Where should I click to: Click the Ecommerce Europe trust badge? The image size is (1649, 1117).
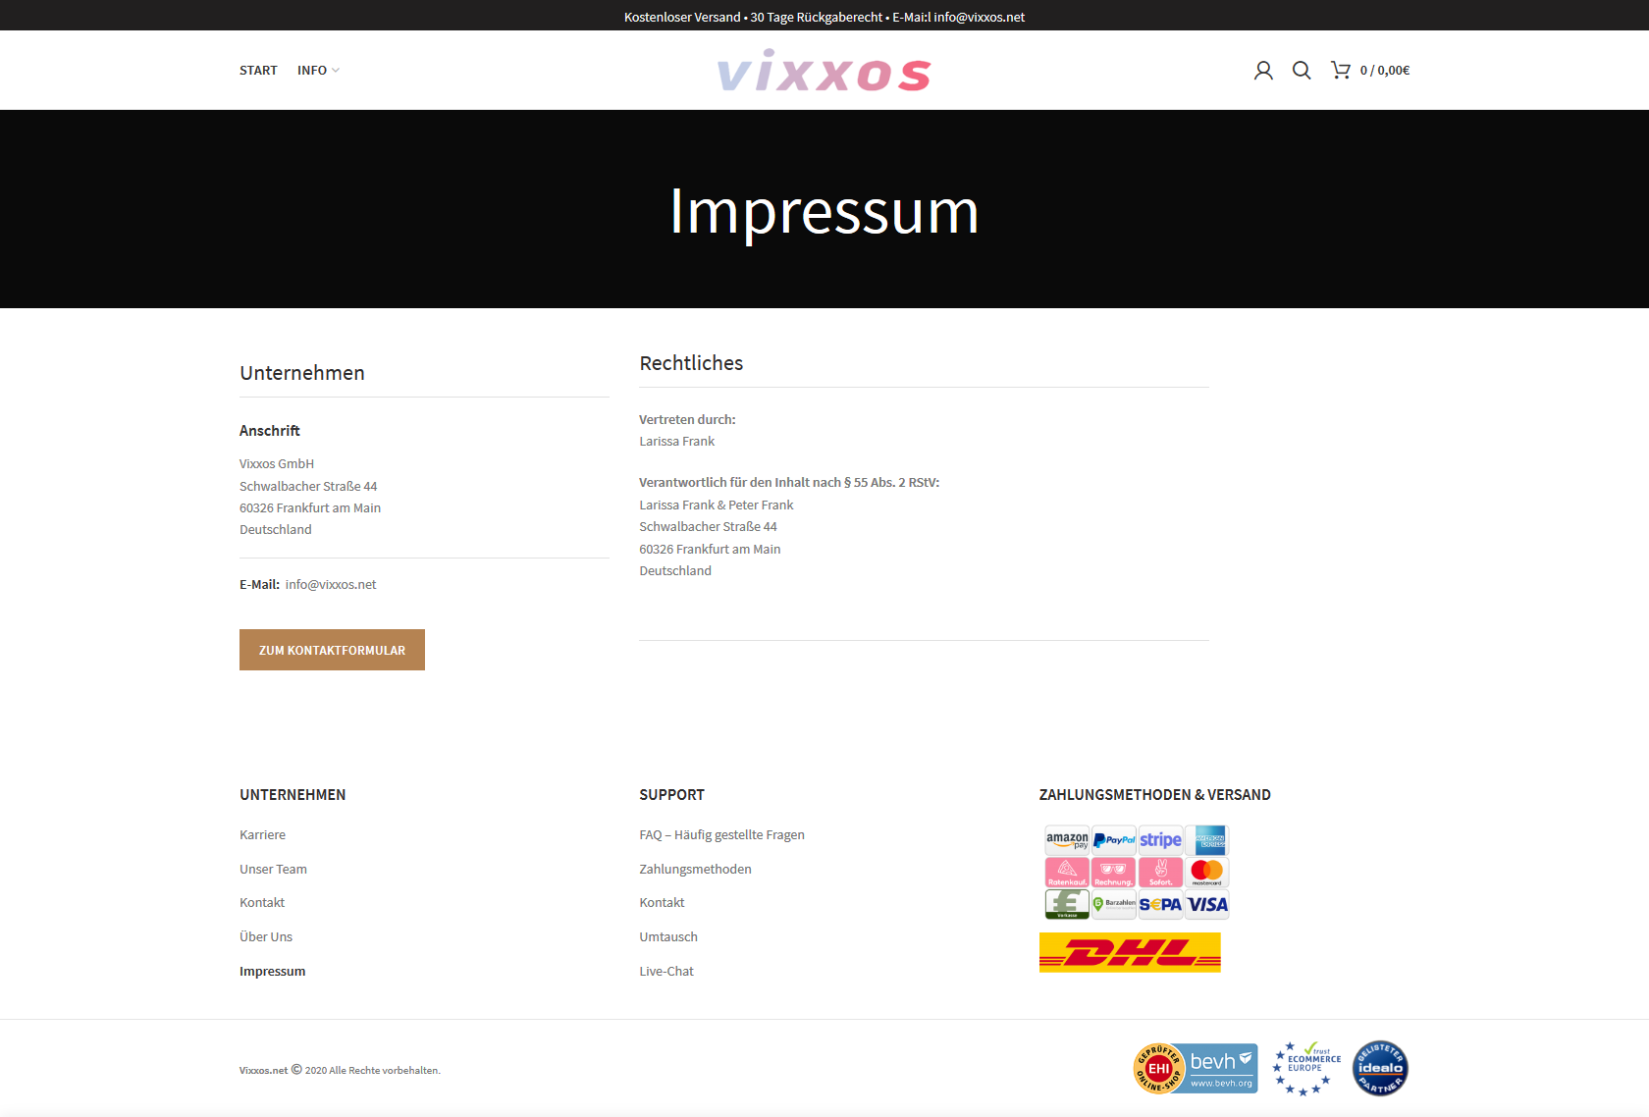tap(1306, 1069)
